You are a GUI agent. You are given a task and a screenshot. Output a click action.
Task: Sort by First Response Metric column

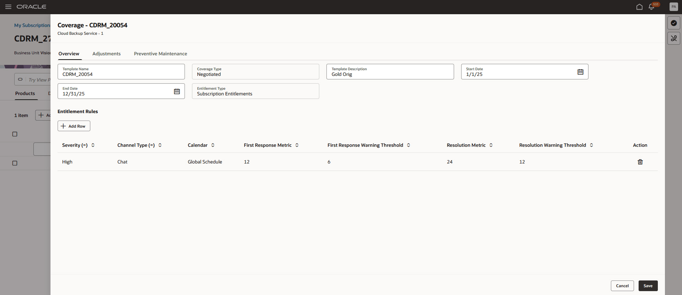pyautogui.click(x=297, y=145)
